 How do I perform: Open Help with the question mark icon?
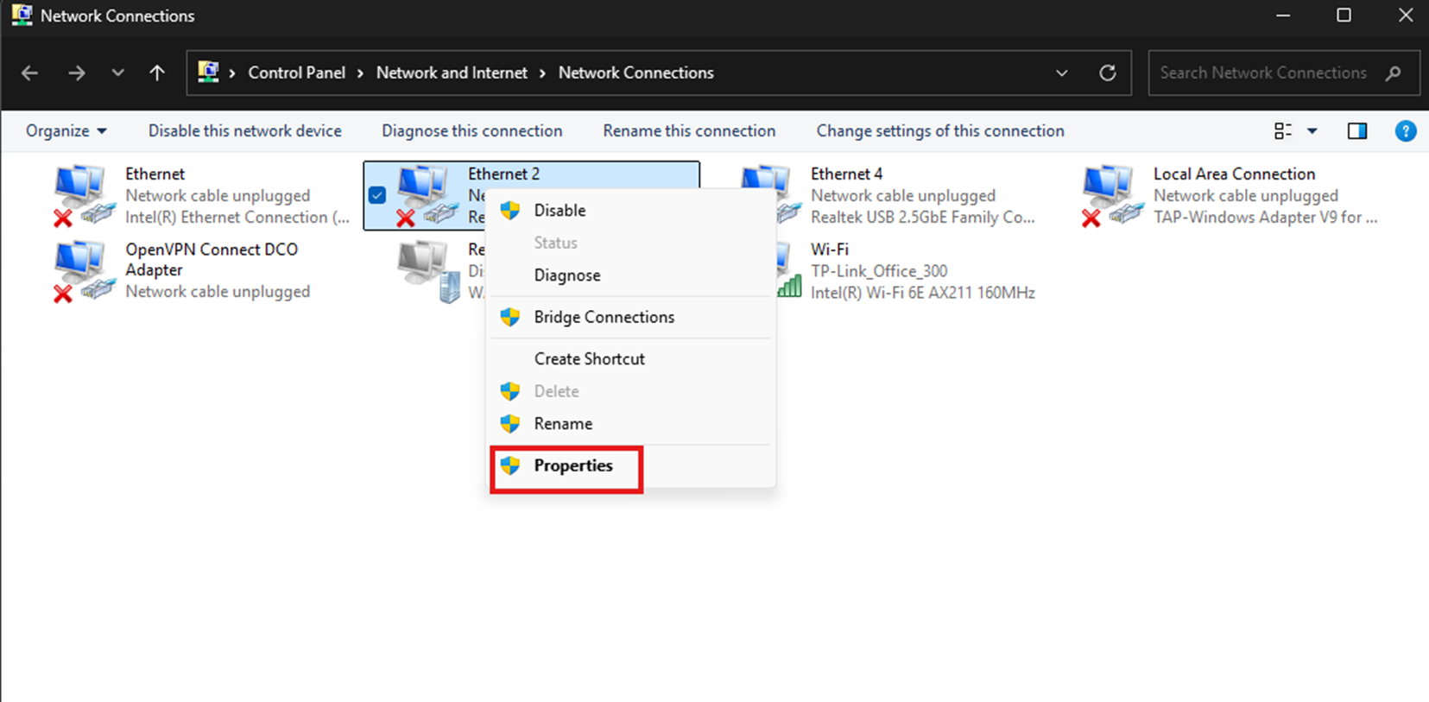point(1406,131)
